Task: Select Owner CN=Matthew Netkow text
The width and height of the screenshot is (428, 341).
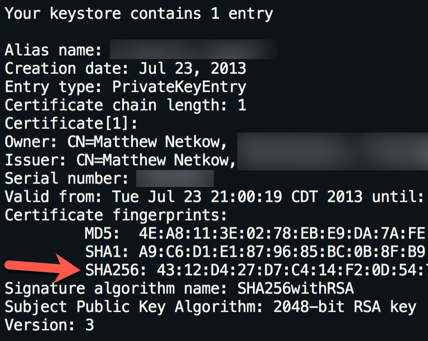Action: click(146, 142)
